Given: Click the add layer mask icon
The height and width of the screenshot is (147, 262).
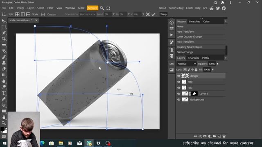Looking at the screenshot, I should (x=205, y=136).
